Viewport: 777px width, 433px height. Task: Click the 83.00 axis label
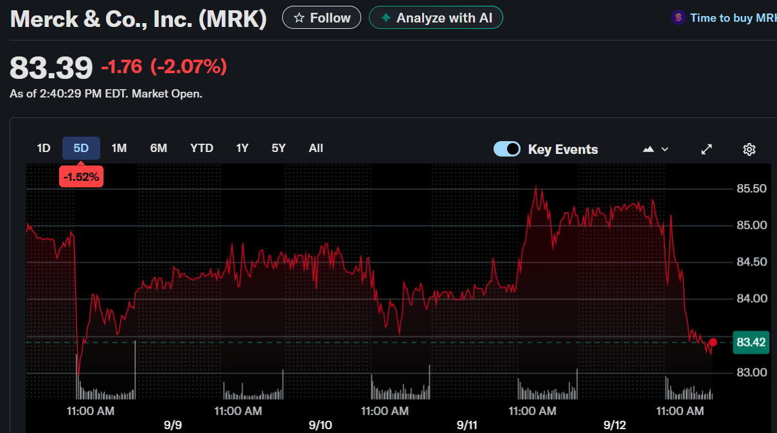pyautogui.click(x=751, y=372)
